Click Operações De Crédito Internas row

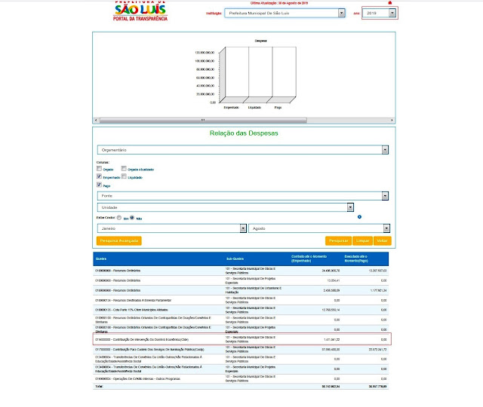point(241,379)
